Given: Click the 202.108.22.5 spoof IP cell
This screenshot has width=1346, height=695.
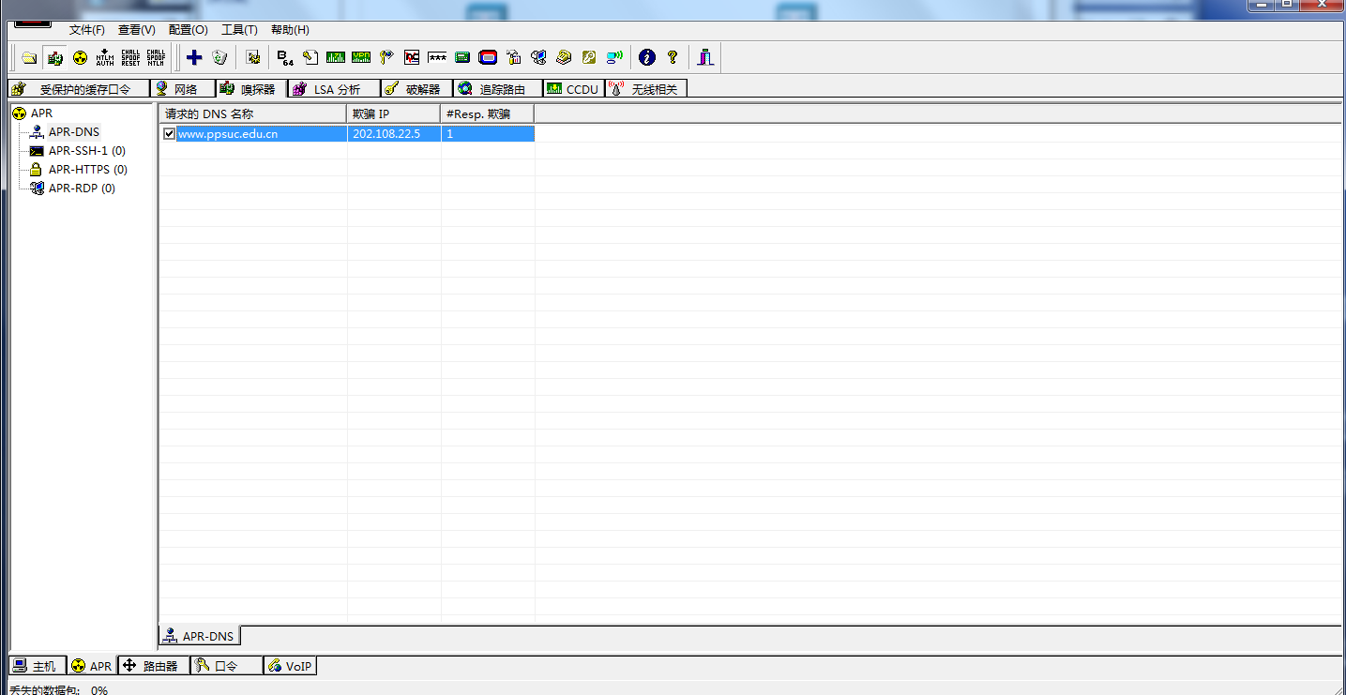Looking at the screenshot, I should pyautogui.click(x=394, y=134).
